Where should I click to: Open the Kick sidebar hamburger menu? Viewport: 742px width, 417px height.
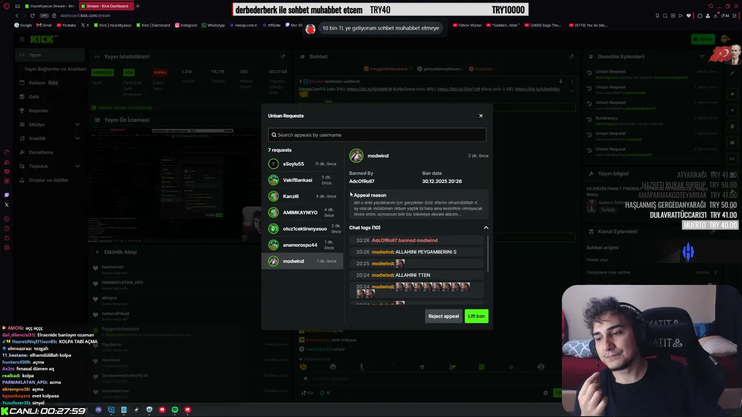pos(21,39)
